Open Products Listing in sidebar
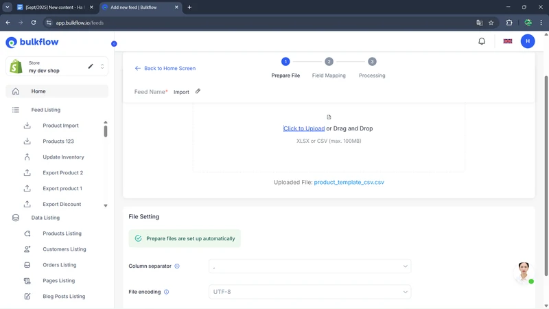This screenshot has width=549, height=309. click(62, 233)
